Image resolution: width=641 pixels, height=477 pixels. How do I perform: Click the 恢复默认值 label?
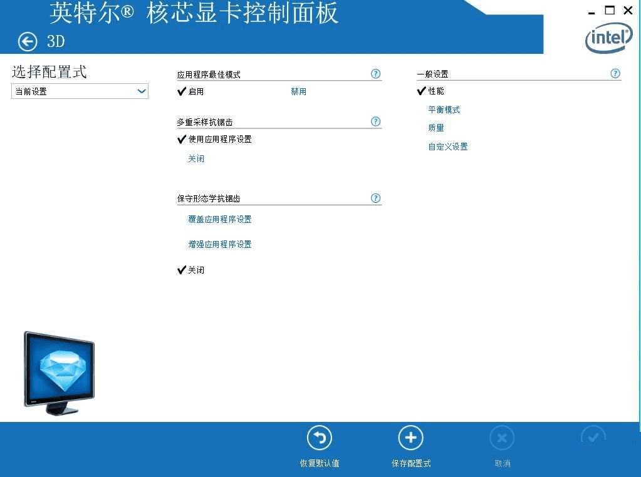[320, 463]
